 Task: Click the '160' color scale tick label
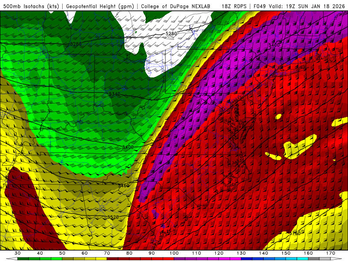tap(308, 253)
